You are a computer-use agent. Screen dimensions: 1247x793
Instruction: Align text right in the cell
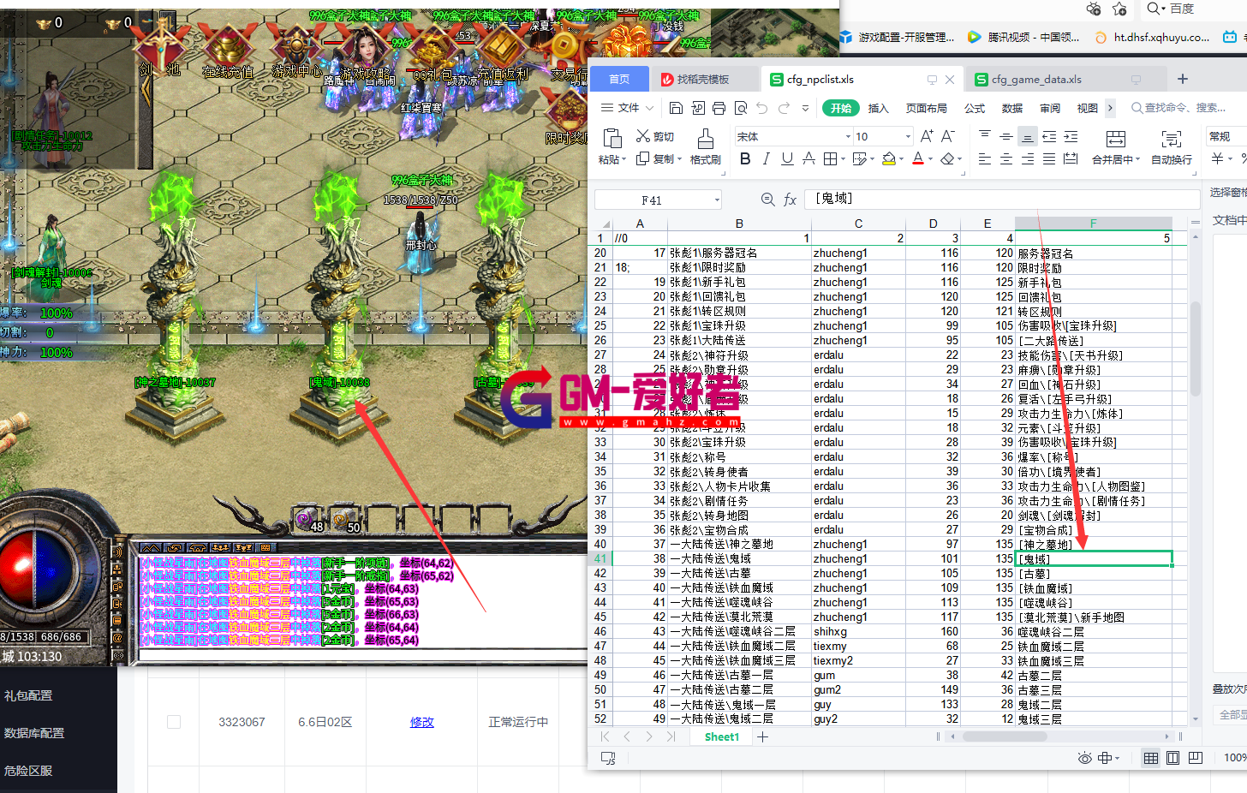[1028, 159]
